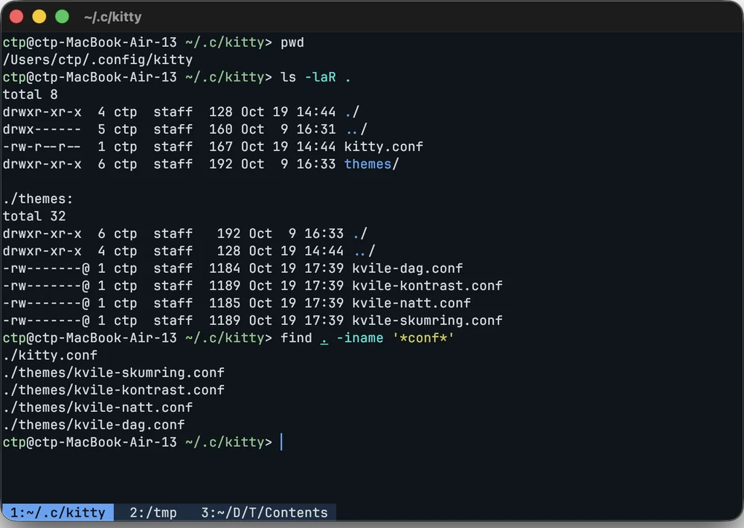Click ./kitty.conf in the find results
The height and width of the screenshot is (528, 744).
[x=51, y=355]
